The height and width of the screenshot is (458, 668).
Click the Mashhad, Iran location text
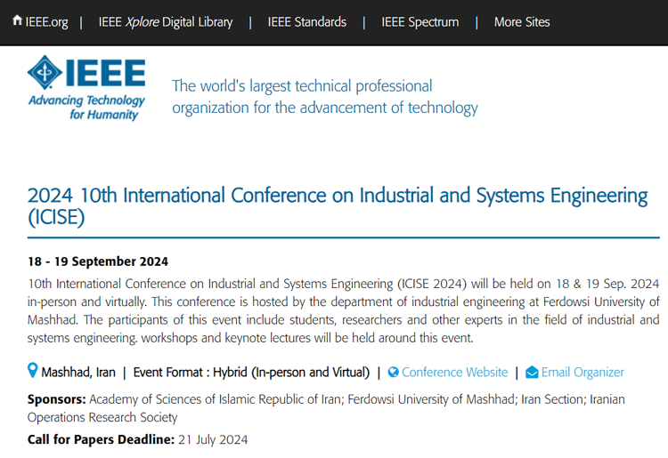click(78, 373)
